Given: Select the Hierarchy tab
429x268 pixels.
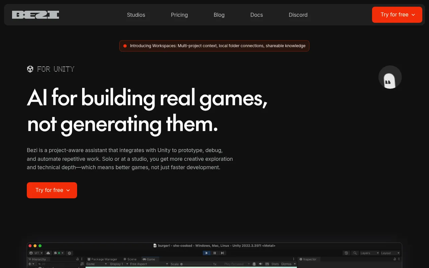Looking at the screenshot, I should click(39, 259).
